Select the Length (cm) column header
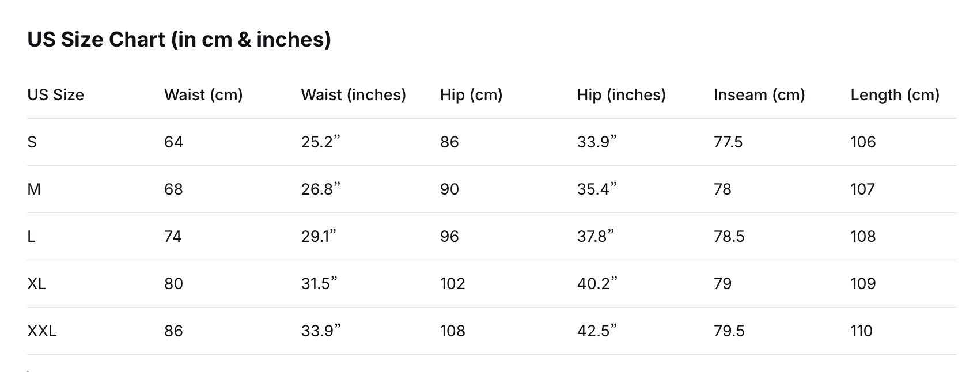 895,95
